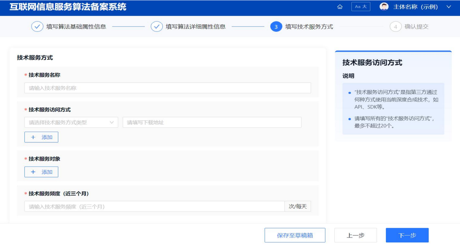Click the 技术服务方式 section heading
The height and width of the screenshot is (251, 460).
pyautogui.click(x=35, y=57)
